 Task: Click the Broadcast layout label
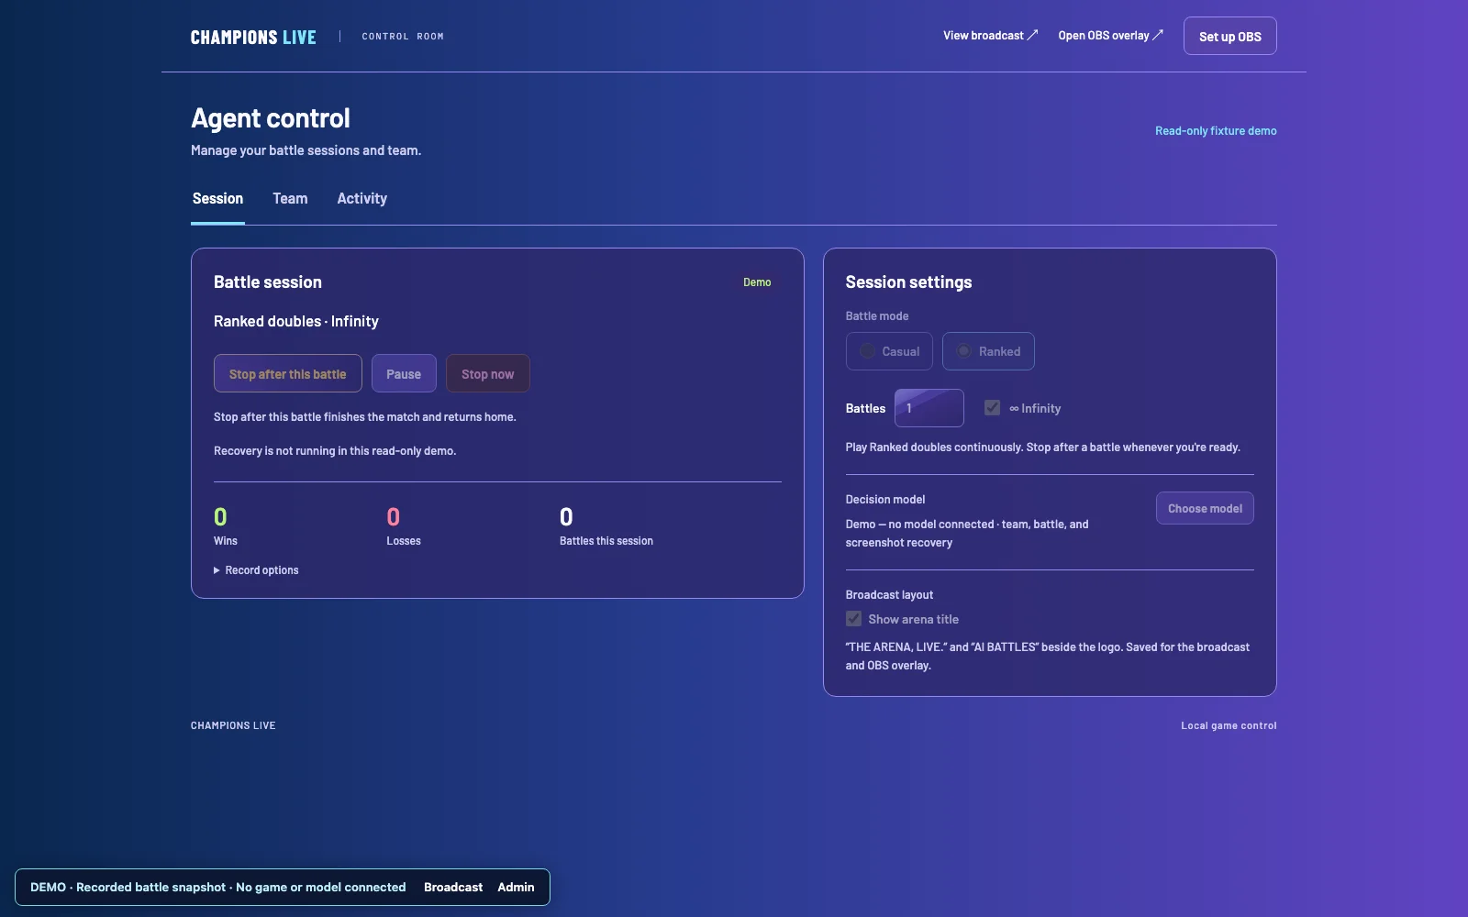[889, 595]
